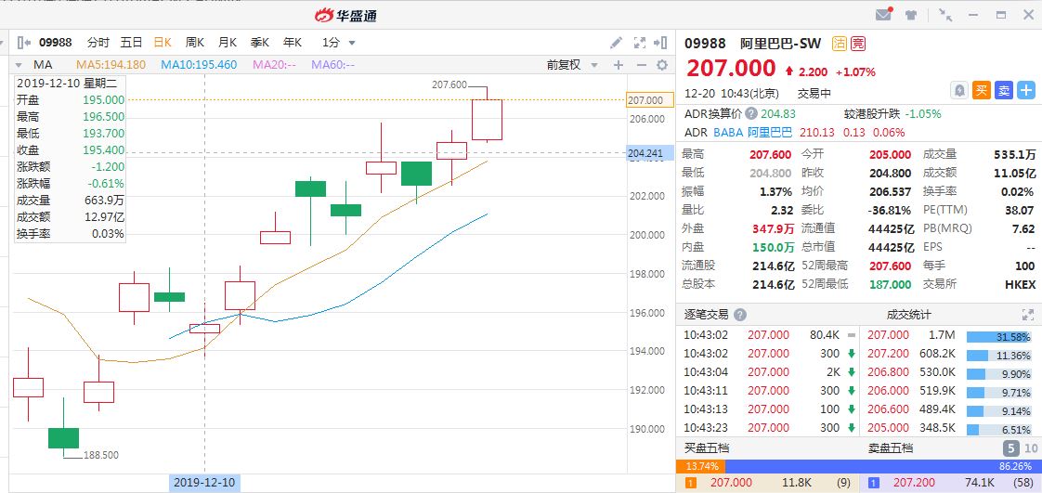This screenshot has width=1042, height=493.
Task: Click the 09988 stock code in chart header
Action: 55,43
